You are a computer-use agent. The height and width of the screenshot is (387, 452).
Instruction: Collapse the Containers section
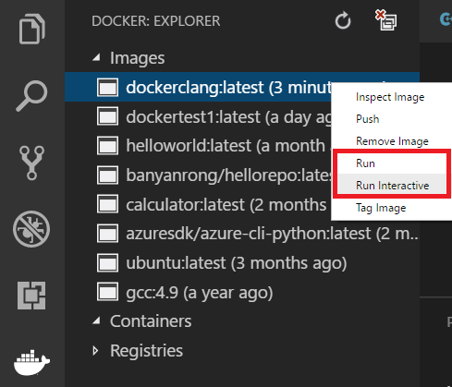tap(96, 321)
